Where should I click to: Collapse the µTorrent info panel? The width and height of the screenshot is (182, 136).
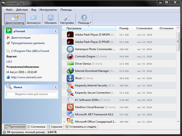56,31
